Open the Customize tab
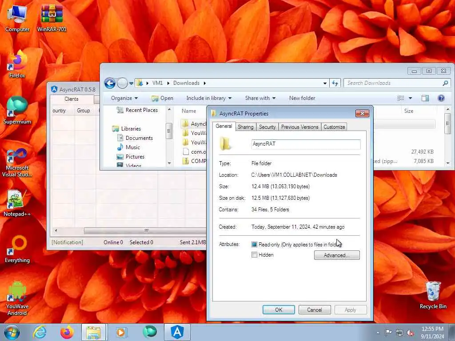The height and width of the screenshot is (341, 455). pyautogui.click(x=334, y=127)
